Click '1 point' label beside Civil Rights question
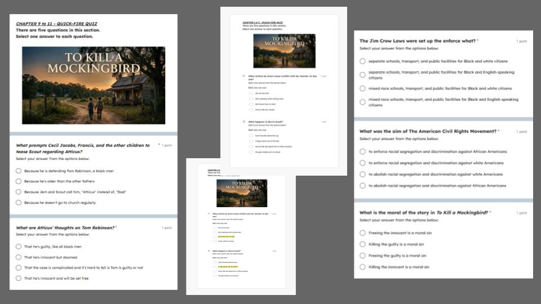This screenshot has height=304, width=541. click(x=522, y=132)
